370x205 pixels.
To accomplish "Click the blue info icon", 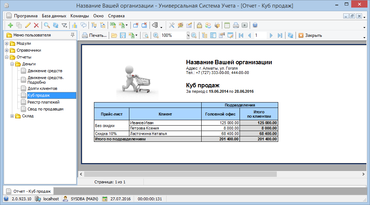I will [255, 25].
